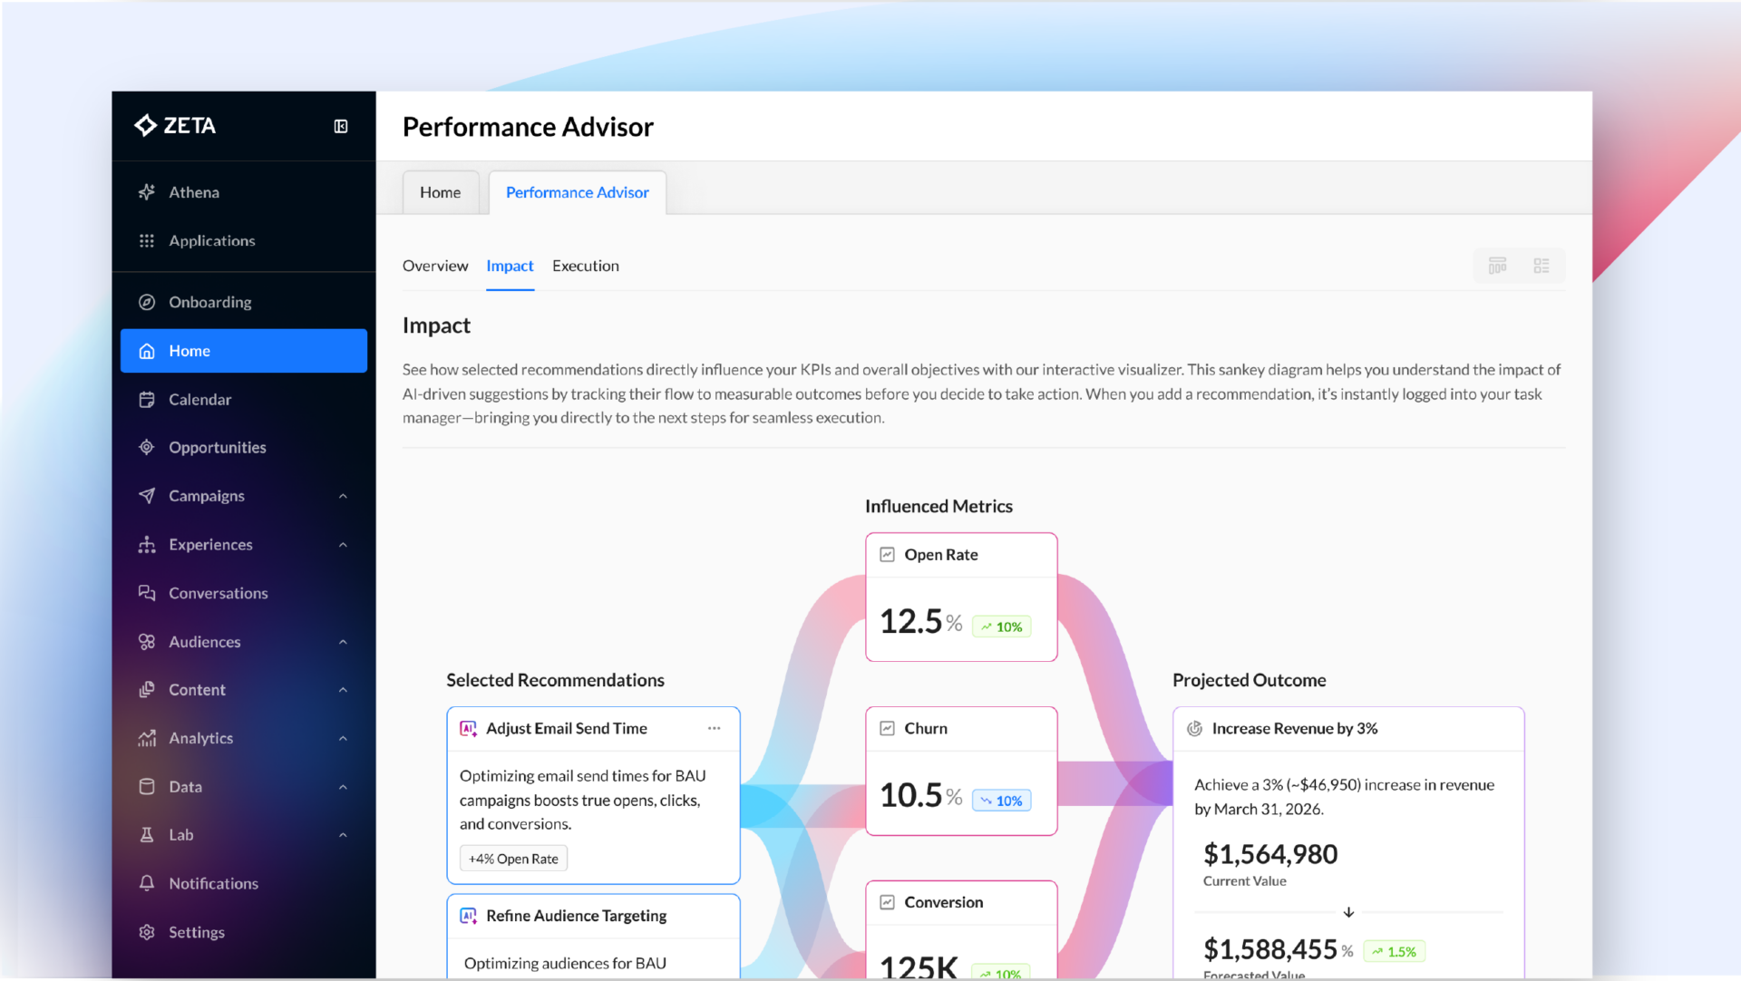Toggle the Churn metric checkbox
Image resolution: width=1741 pixels, height=981 pixels.
[x=887, y=728]
